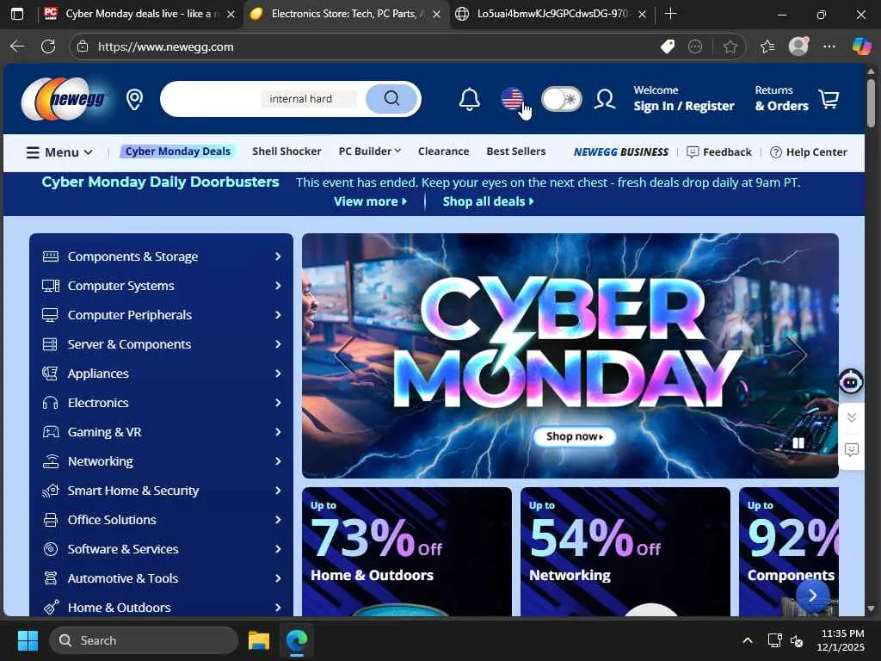This screenshot has height=661, width=881.
Task: Click the double chevron down icon
Action: 852,417
